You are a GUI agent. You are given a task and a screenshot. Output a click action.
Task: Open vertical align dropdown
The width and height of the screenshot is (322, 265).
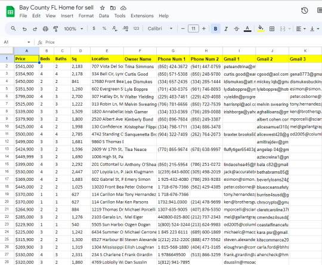coord(314,29)
